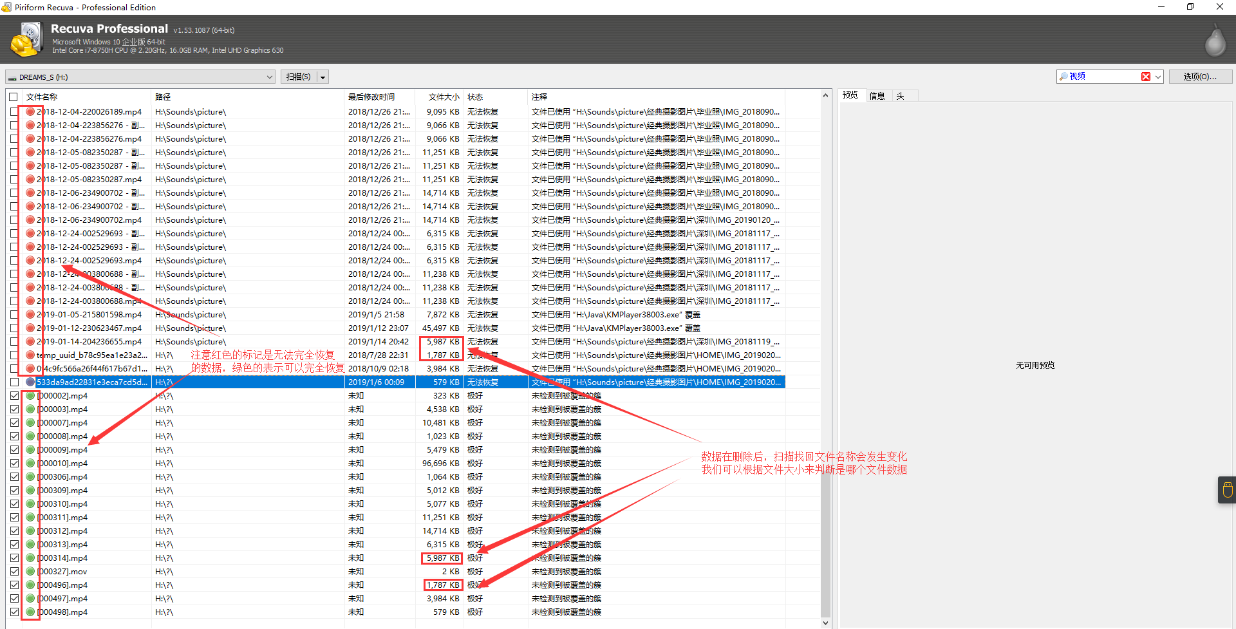1236x629 pixels.
Task: Click inside the 视频 filter text field
Action: (1104, 77)
